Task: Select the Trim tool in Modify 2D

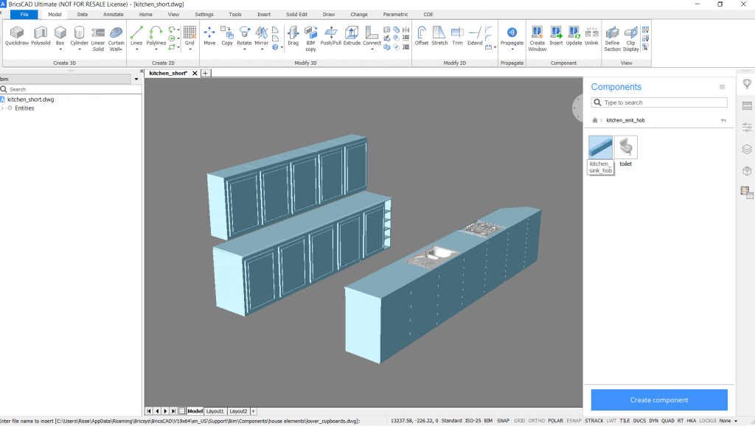Action: (456, 32)
